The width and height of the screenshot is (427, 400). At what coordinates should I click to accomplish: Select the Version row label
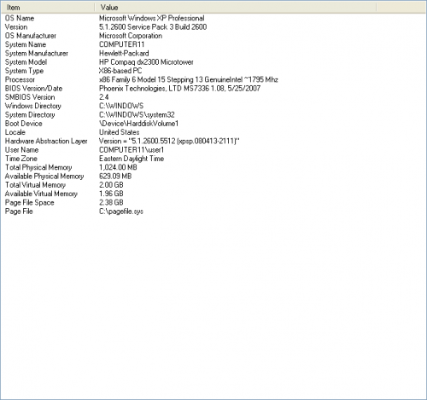[16, 27]
